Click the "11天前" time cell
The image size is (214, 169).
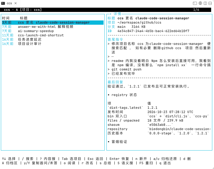(x=8, y=35)
